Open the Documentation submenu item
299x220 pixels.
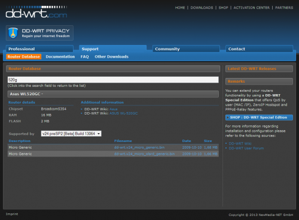(x=60, y=56)
